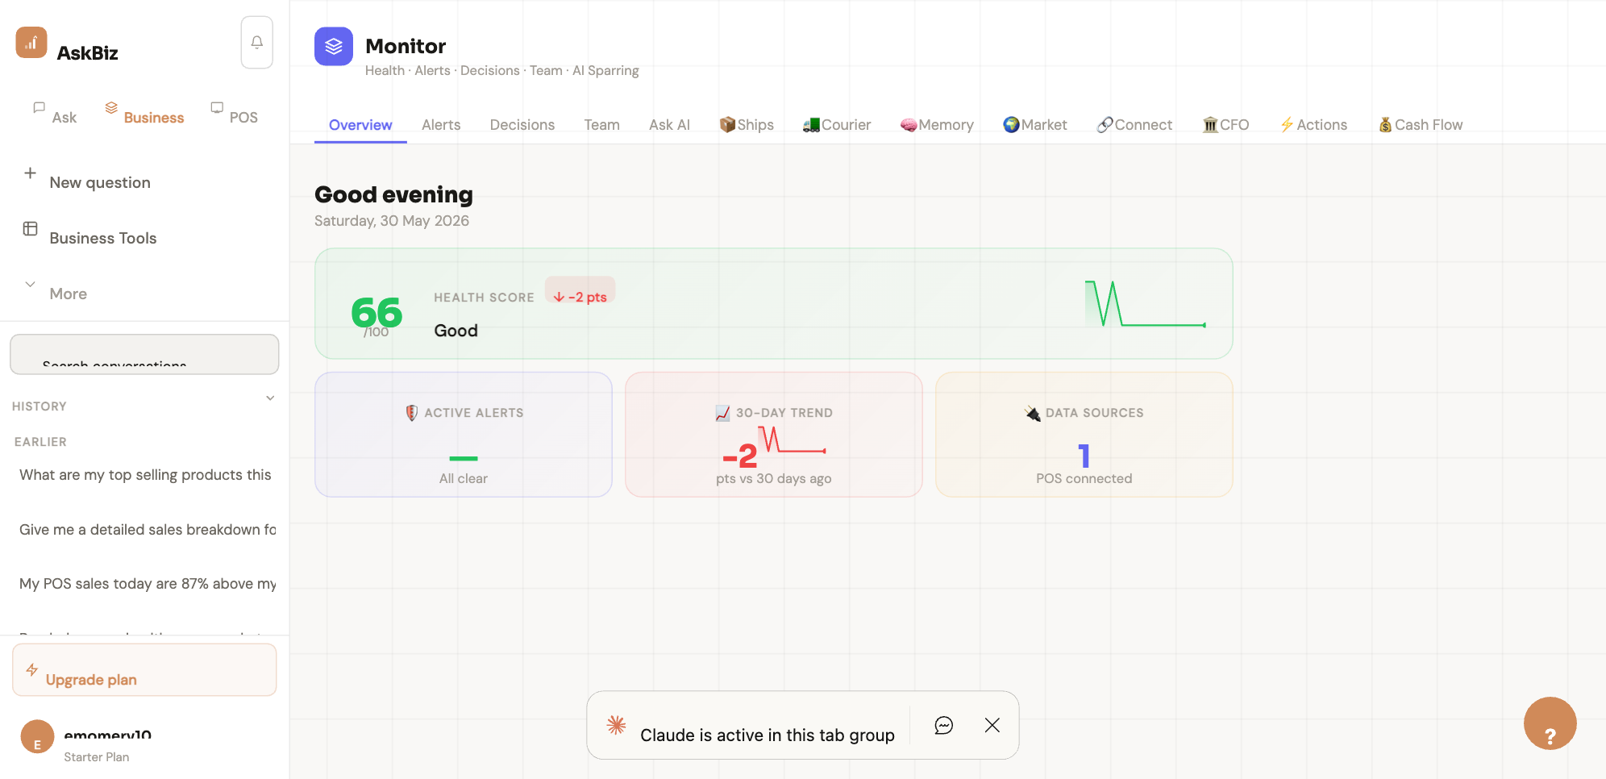Click the truck icon on Courier tab

click(811, 125)
